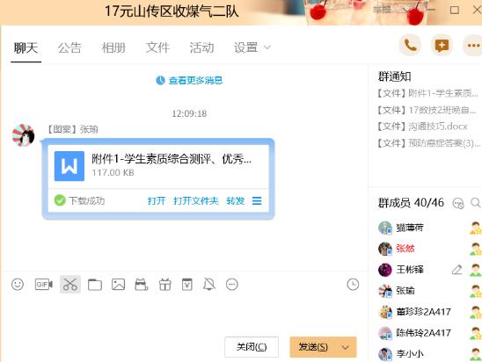The width and height of the screenshot is (482, 362).
Task: Open the file message hamburger menu
Action: (x=257, y=201)
